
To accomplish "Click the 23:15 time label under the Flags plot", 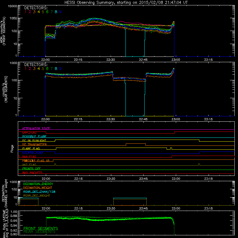I will (x=209, y=179).
